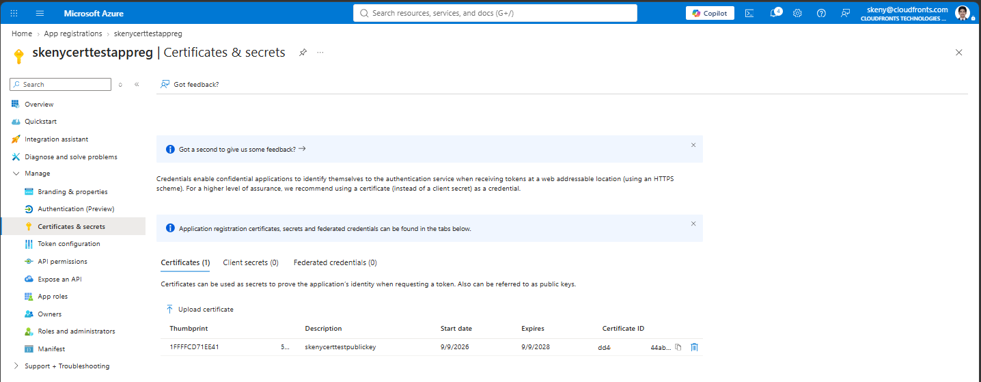Click the top bar feedback icon

[x=846, y=13]
